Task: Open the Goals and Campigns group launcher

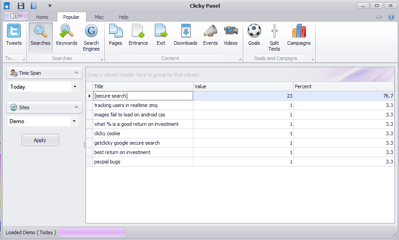Action: [312, 59]
